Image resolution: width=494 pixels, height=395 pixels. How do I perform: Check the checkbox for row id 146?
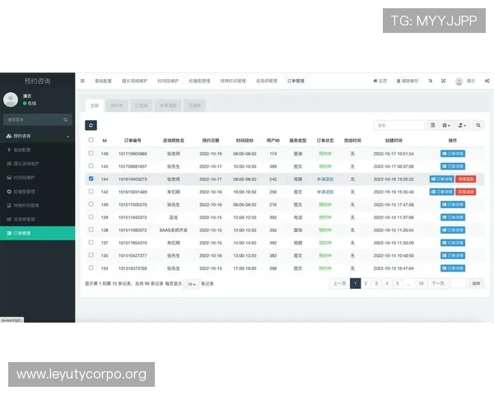pyautogui.click(x=91, y=153)
